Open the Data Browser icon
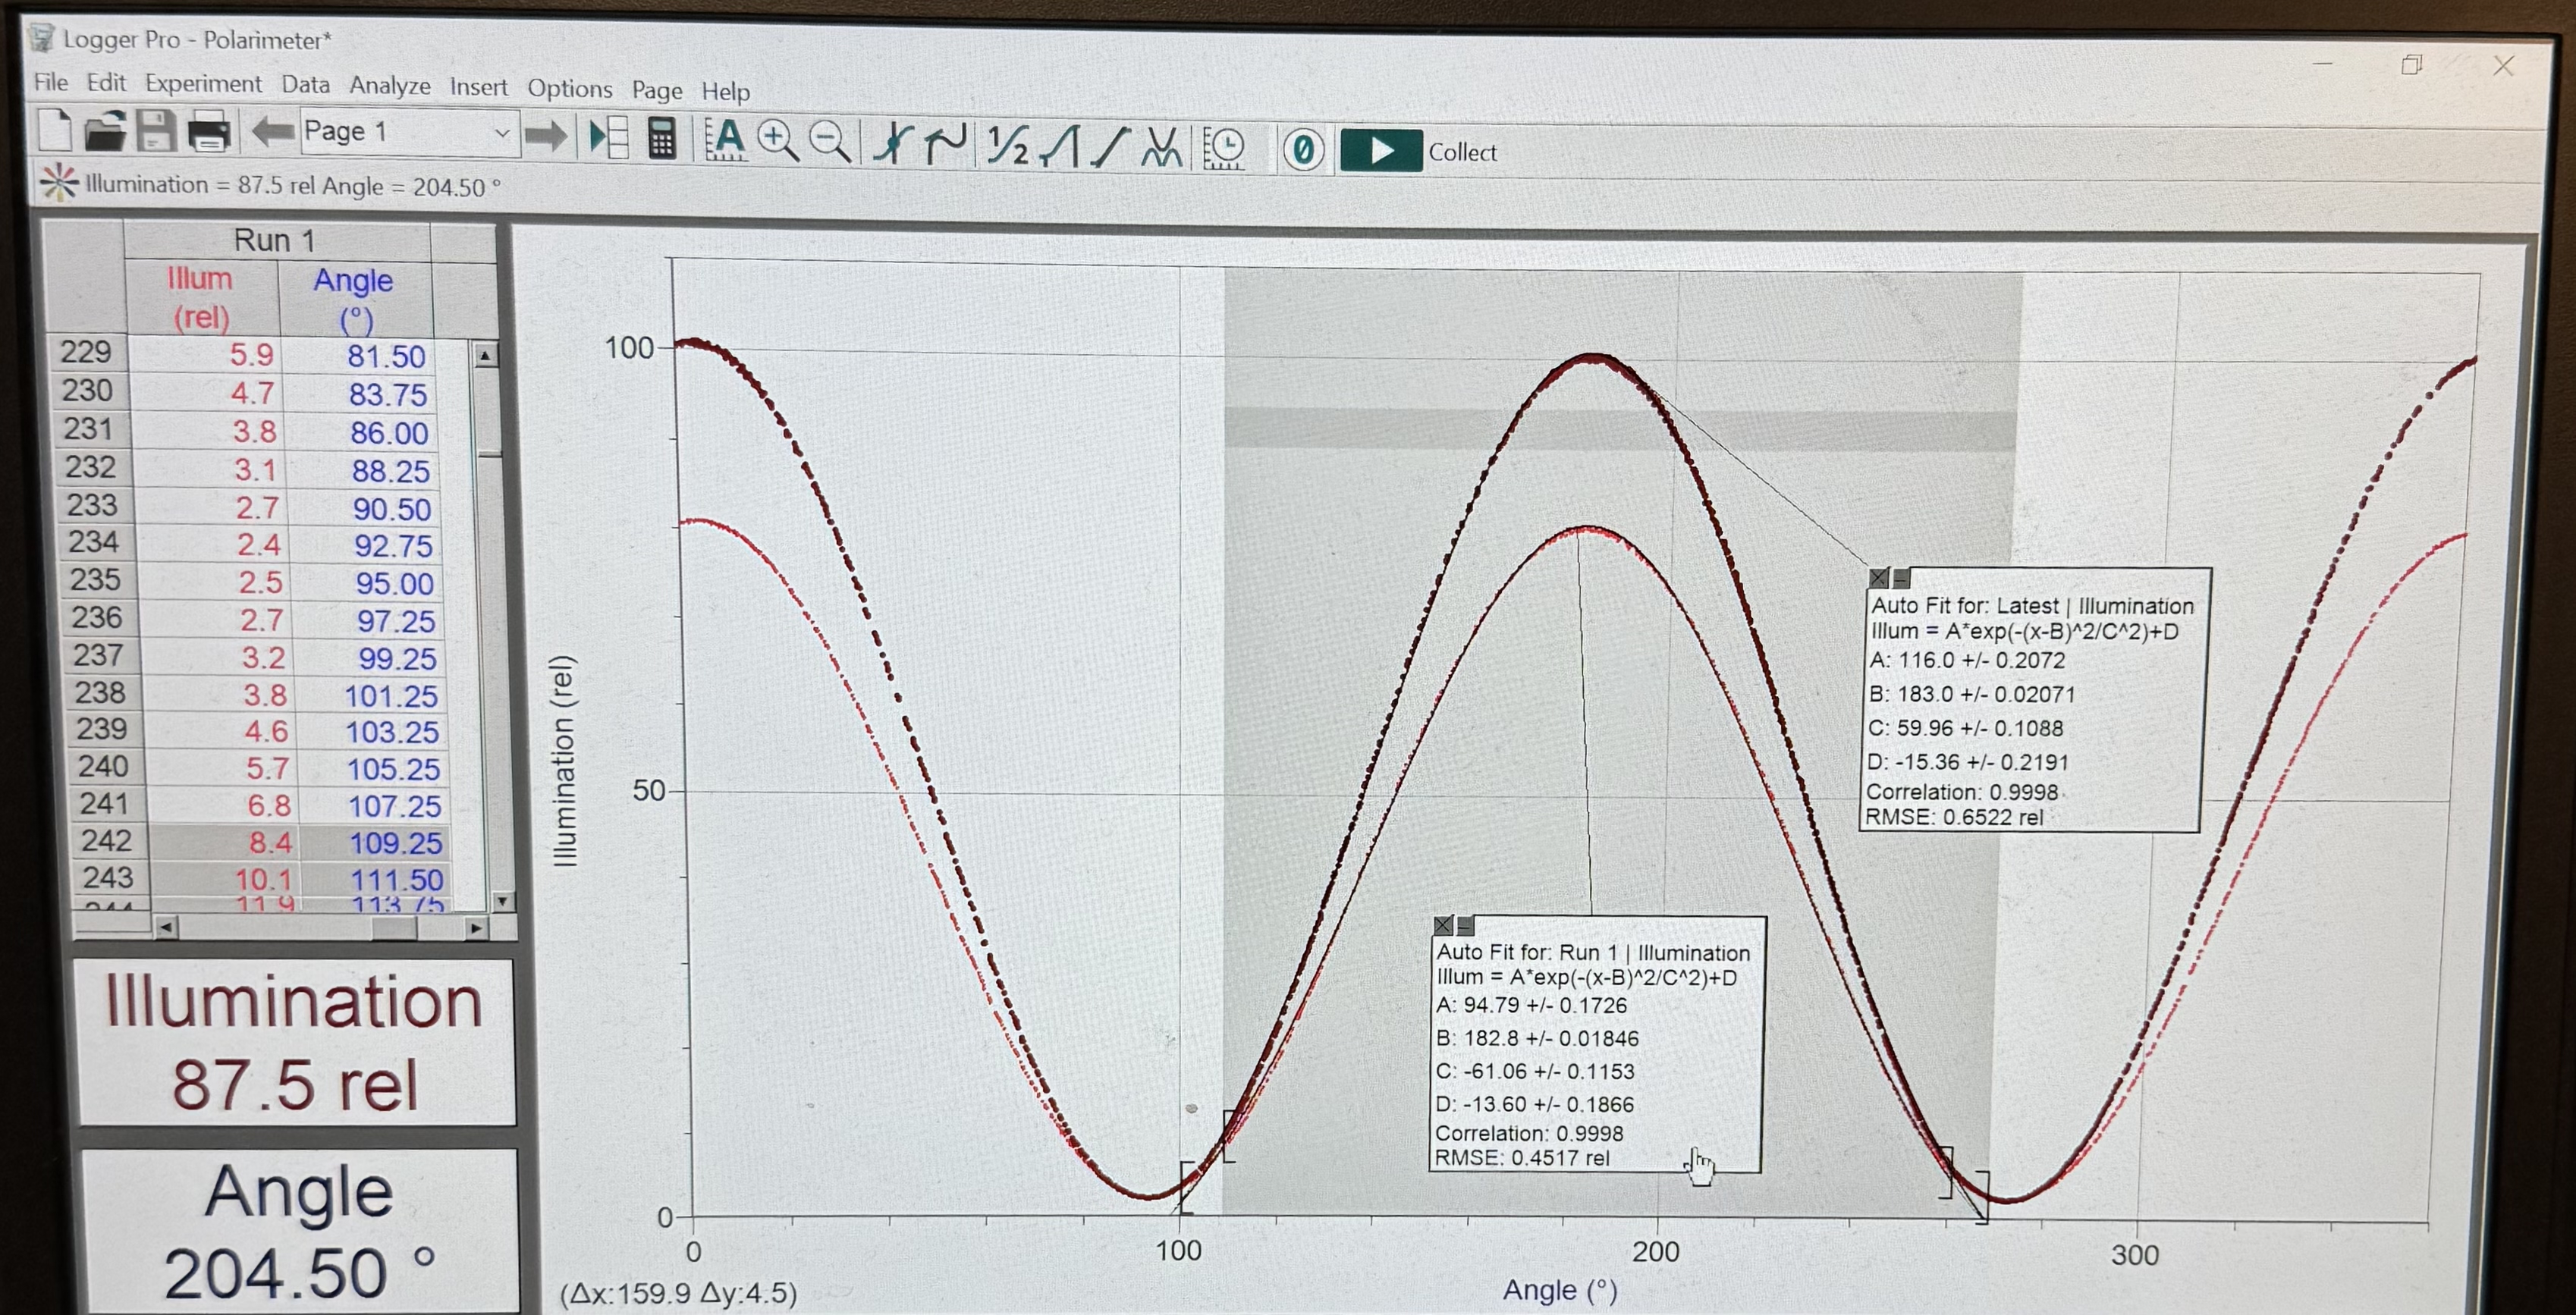 [x=608, y=138]
